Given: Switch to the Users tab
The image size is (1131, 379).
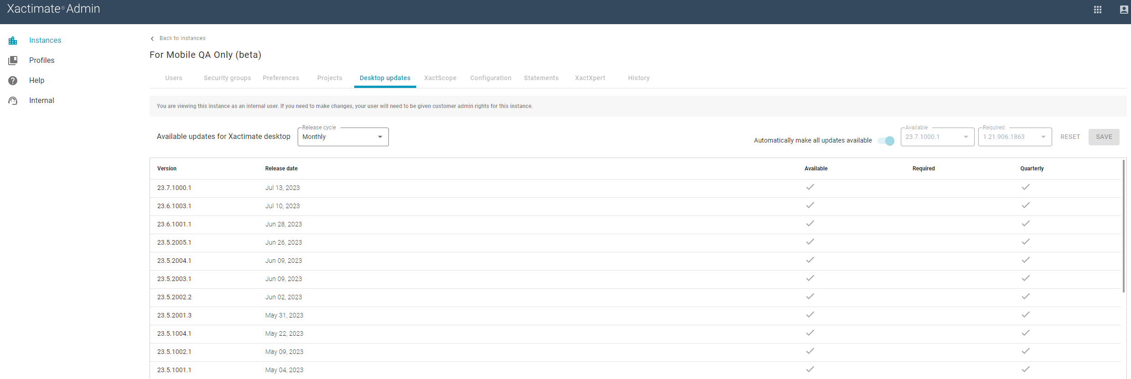Looking at the screenshot, I should [174, 78].
